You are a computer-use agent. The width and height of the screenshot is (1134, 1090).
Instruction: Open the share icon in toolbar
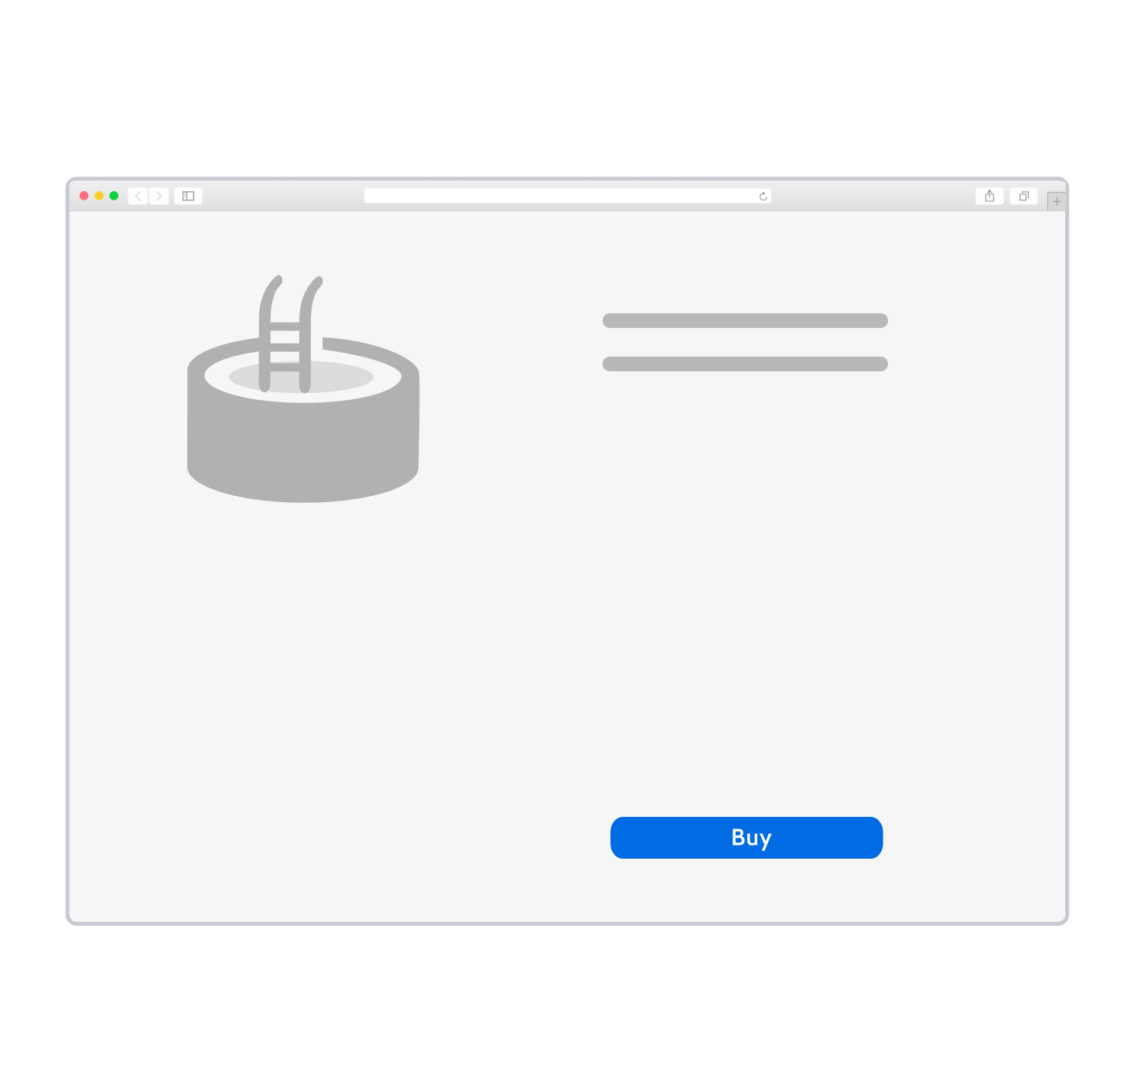click(x=989, y=196)
